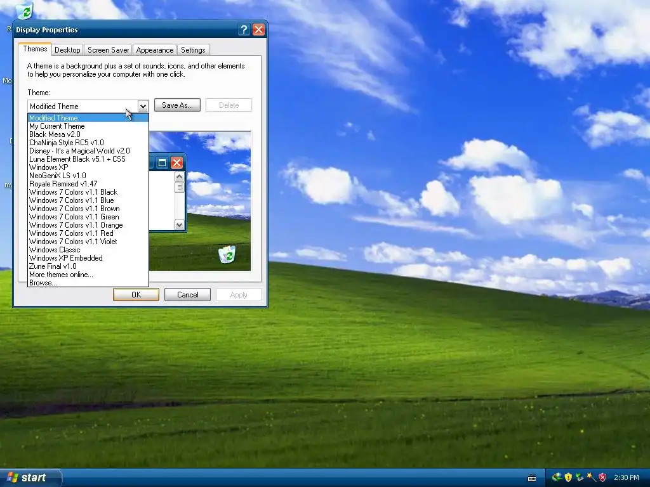Click the Help question mark in the title bar
Image resolution: width=650 pixels, height=487 pixels.
244,30
